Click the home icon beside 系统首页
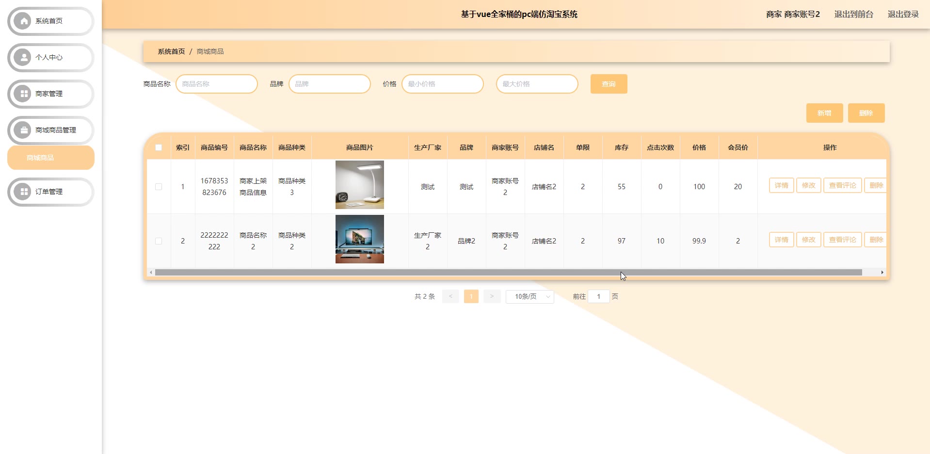Viewport: 930px width, 454px height. [23, 21]
